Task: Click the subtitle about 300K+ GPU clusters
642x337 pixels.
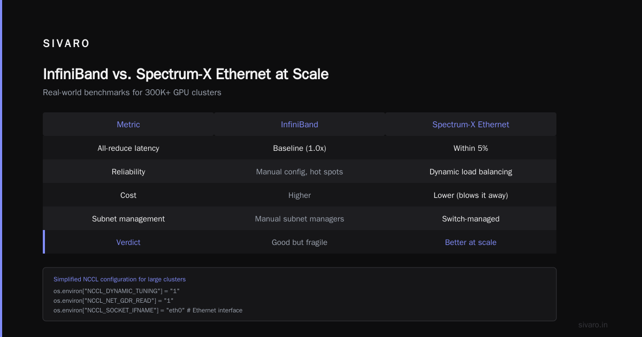Action: tap(132, 93)
